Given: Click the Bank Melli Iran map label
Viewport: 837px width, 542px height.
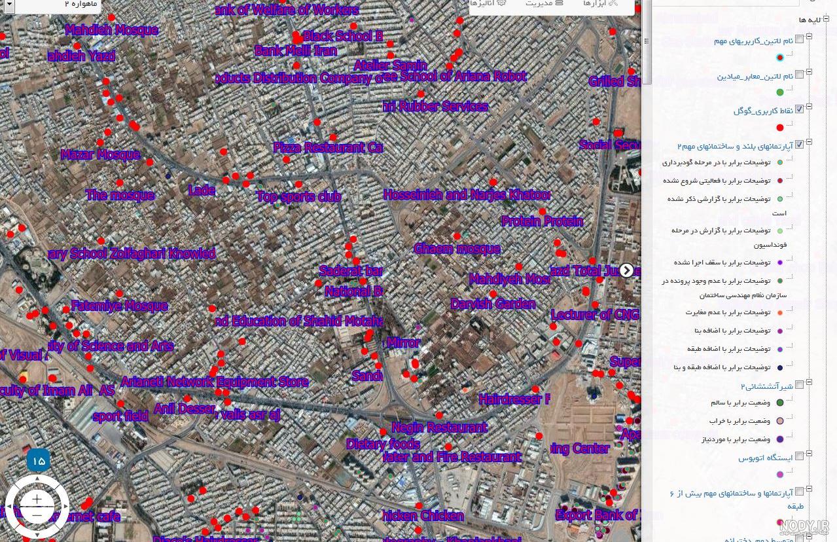Looking at the screenshot, I should pos(296,50).
